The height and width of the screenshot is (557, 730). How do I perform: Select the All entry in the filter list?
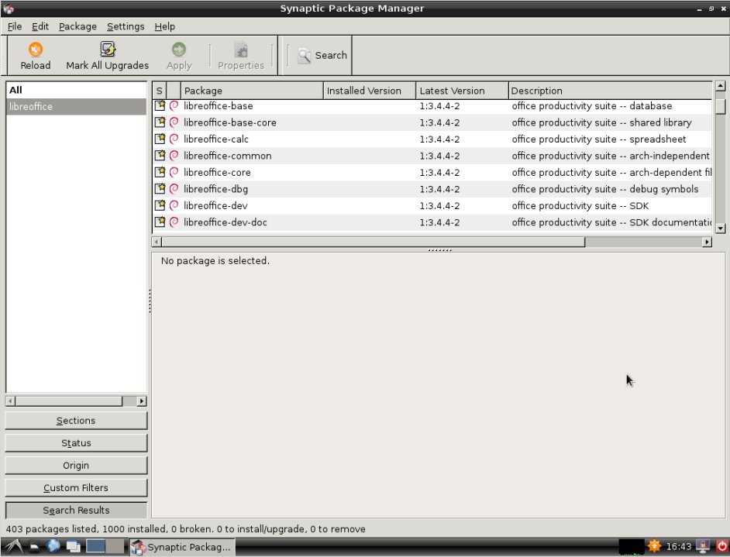point(76,90)
